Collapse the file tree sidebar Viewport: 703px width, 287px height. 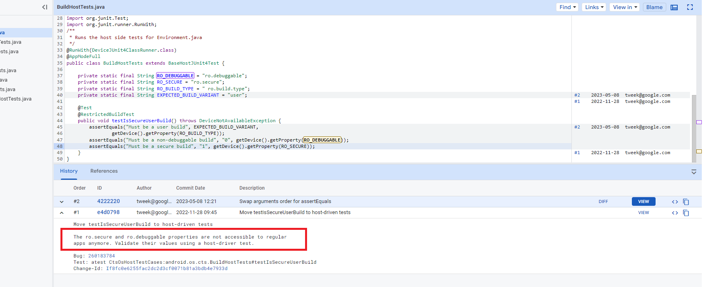click(45, 7)
